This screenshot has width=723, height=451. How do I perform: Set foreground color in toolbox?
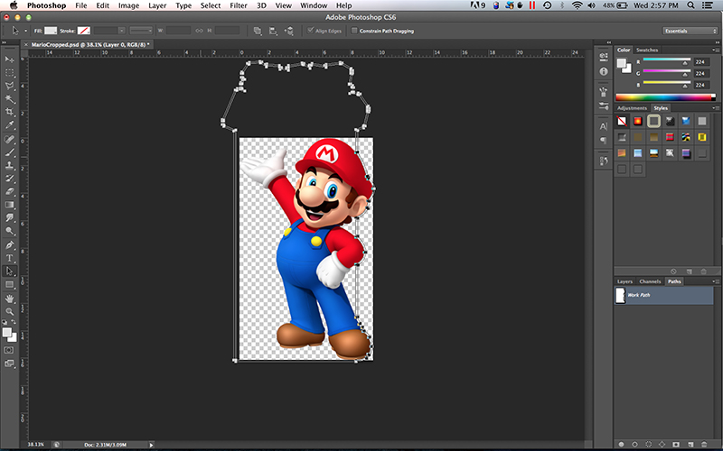point(6,332)
